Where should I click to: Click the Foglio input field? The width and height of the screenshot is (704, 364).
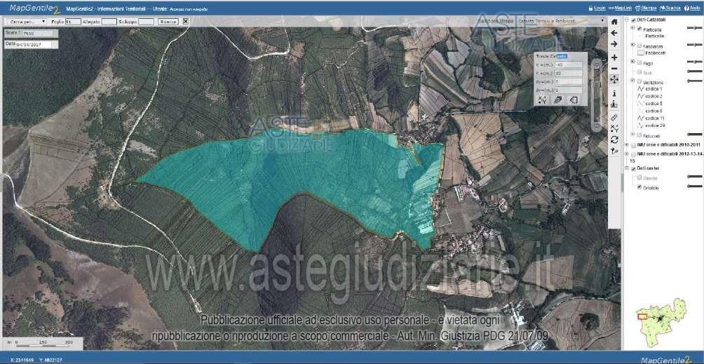[72, 22]
